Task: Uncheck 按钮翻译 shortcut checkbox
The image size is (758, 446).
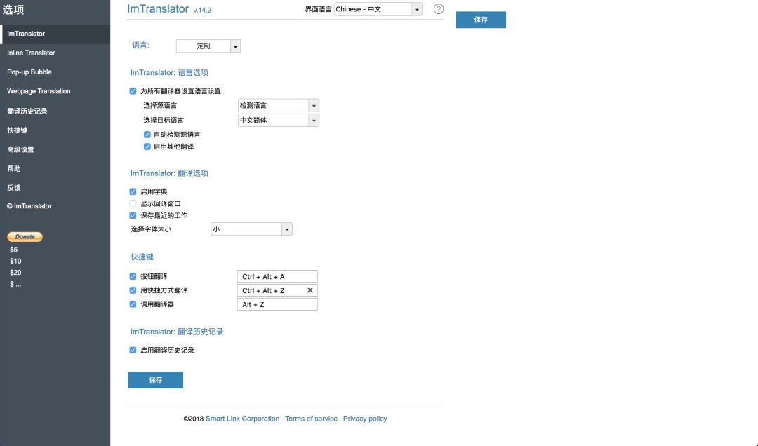Action: click(133, 276)
